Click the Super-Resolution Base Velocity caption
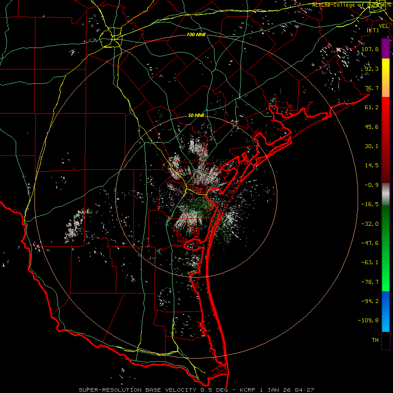The height and width of the screenshot is (393, 393). tap(196, 390)
